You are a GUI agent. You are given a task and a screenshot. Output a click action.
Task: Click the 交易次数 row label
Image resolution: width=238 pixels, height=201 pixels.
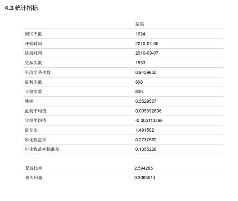pos(33,63)
